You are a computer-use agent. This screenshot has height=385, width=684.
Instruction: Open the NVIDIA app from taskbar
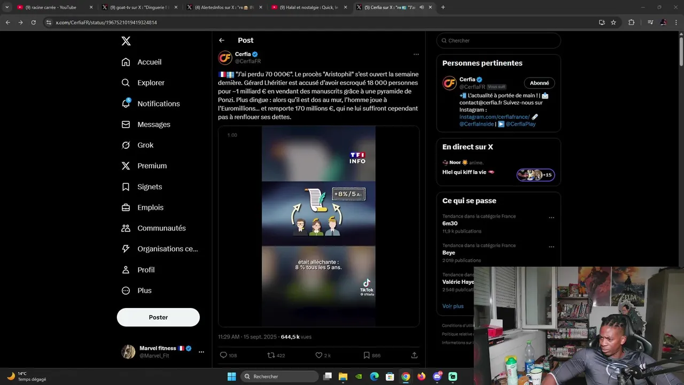click(x=359, y=376)
